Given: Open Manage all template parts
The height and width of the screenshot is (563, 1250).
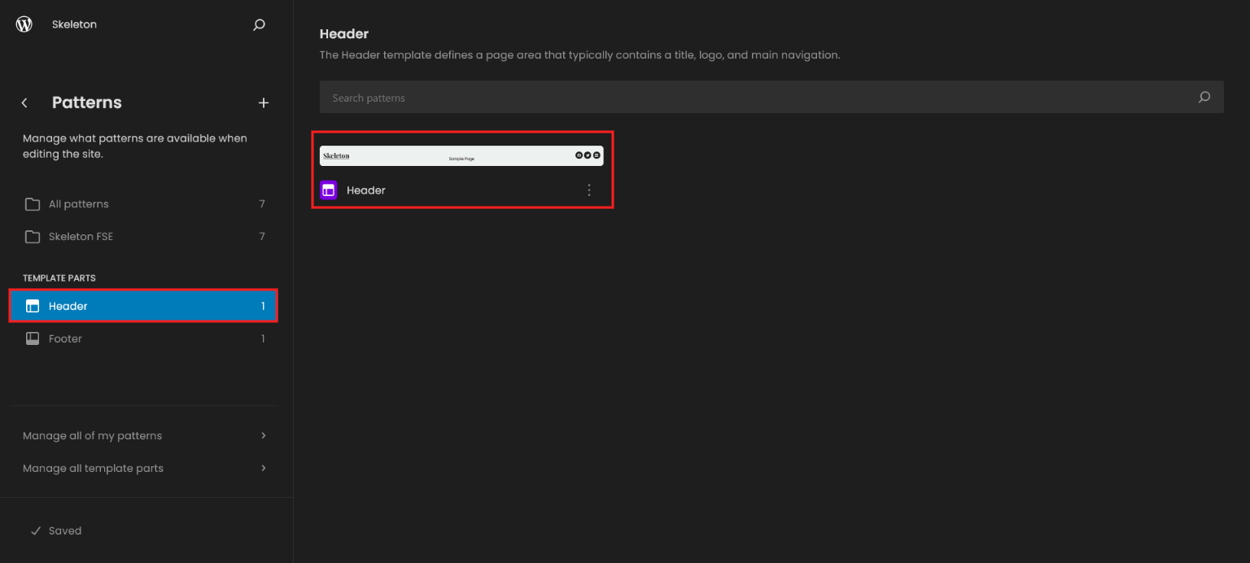Looking at the screenshot, I should 143,468.
